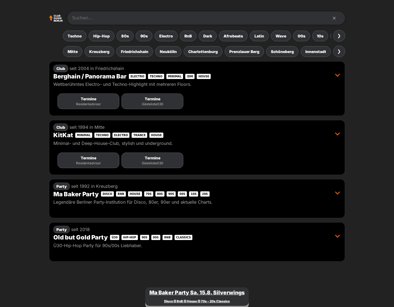Click the HIP-HOP tag on Old but Gold Party
Image resolution: width=394 pixels, height=307 pixels.
click(130, 237)
